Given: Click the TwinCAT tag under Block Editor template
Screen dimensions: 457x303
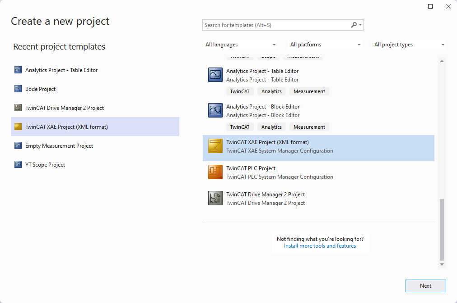Looking at the screenshot, I should click(240, 127).
